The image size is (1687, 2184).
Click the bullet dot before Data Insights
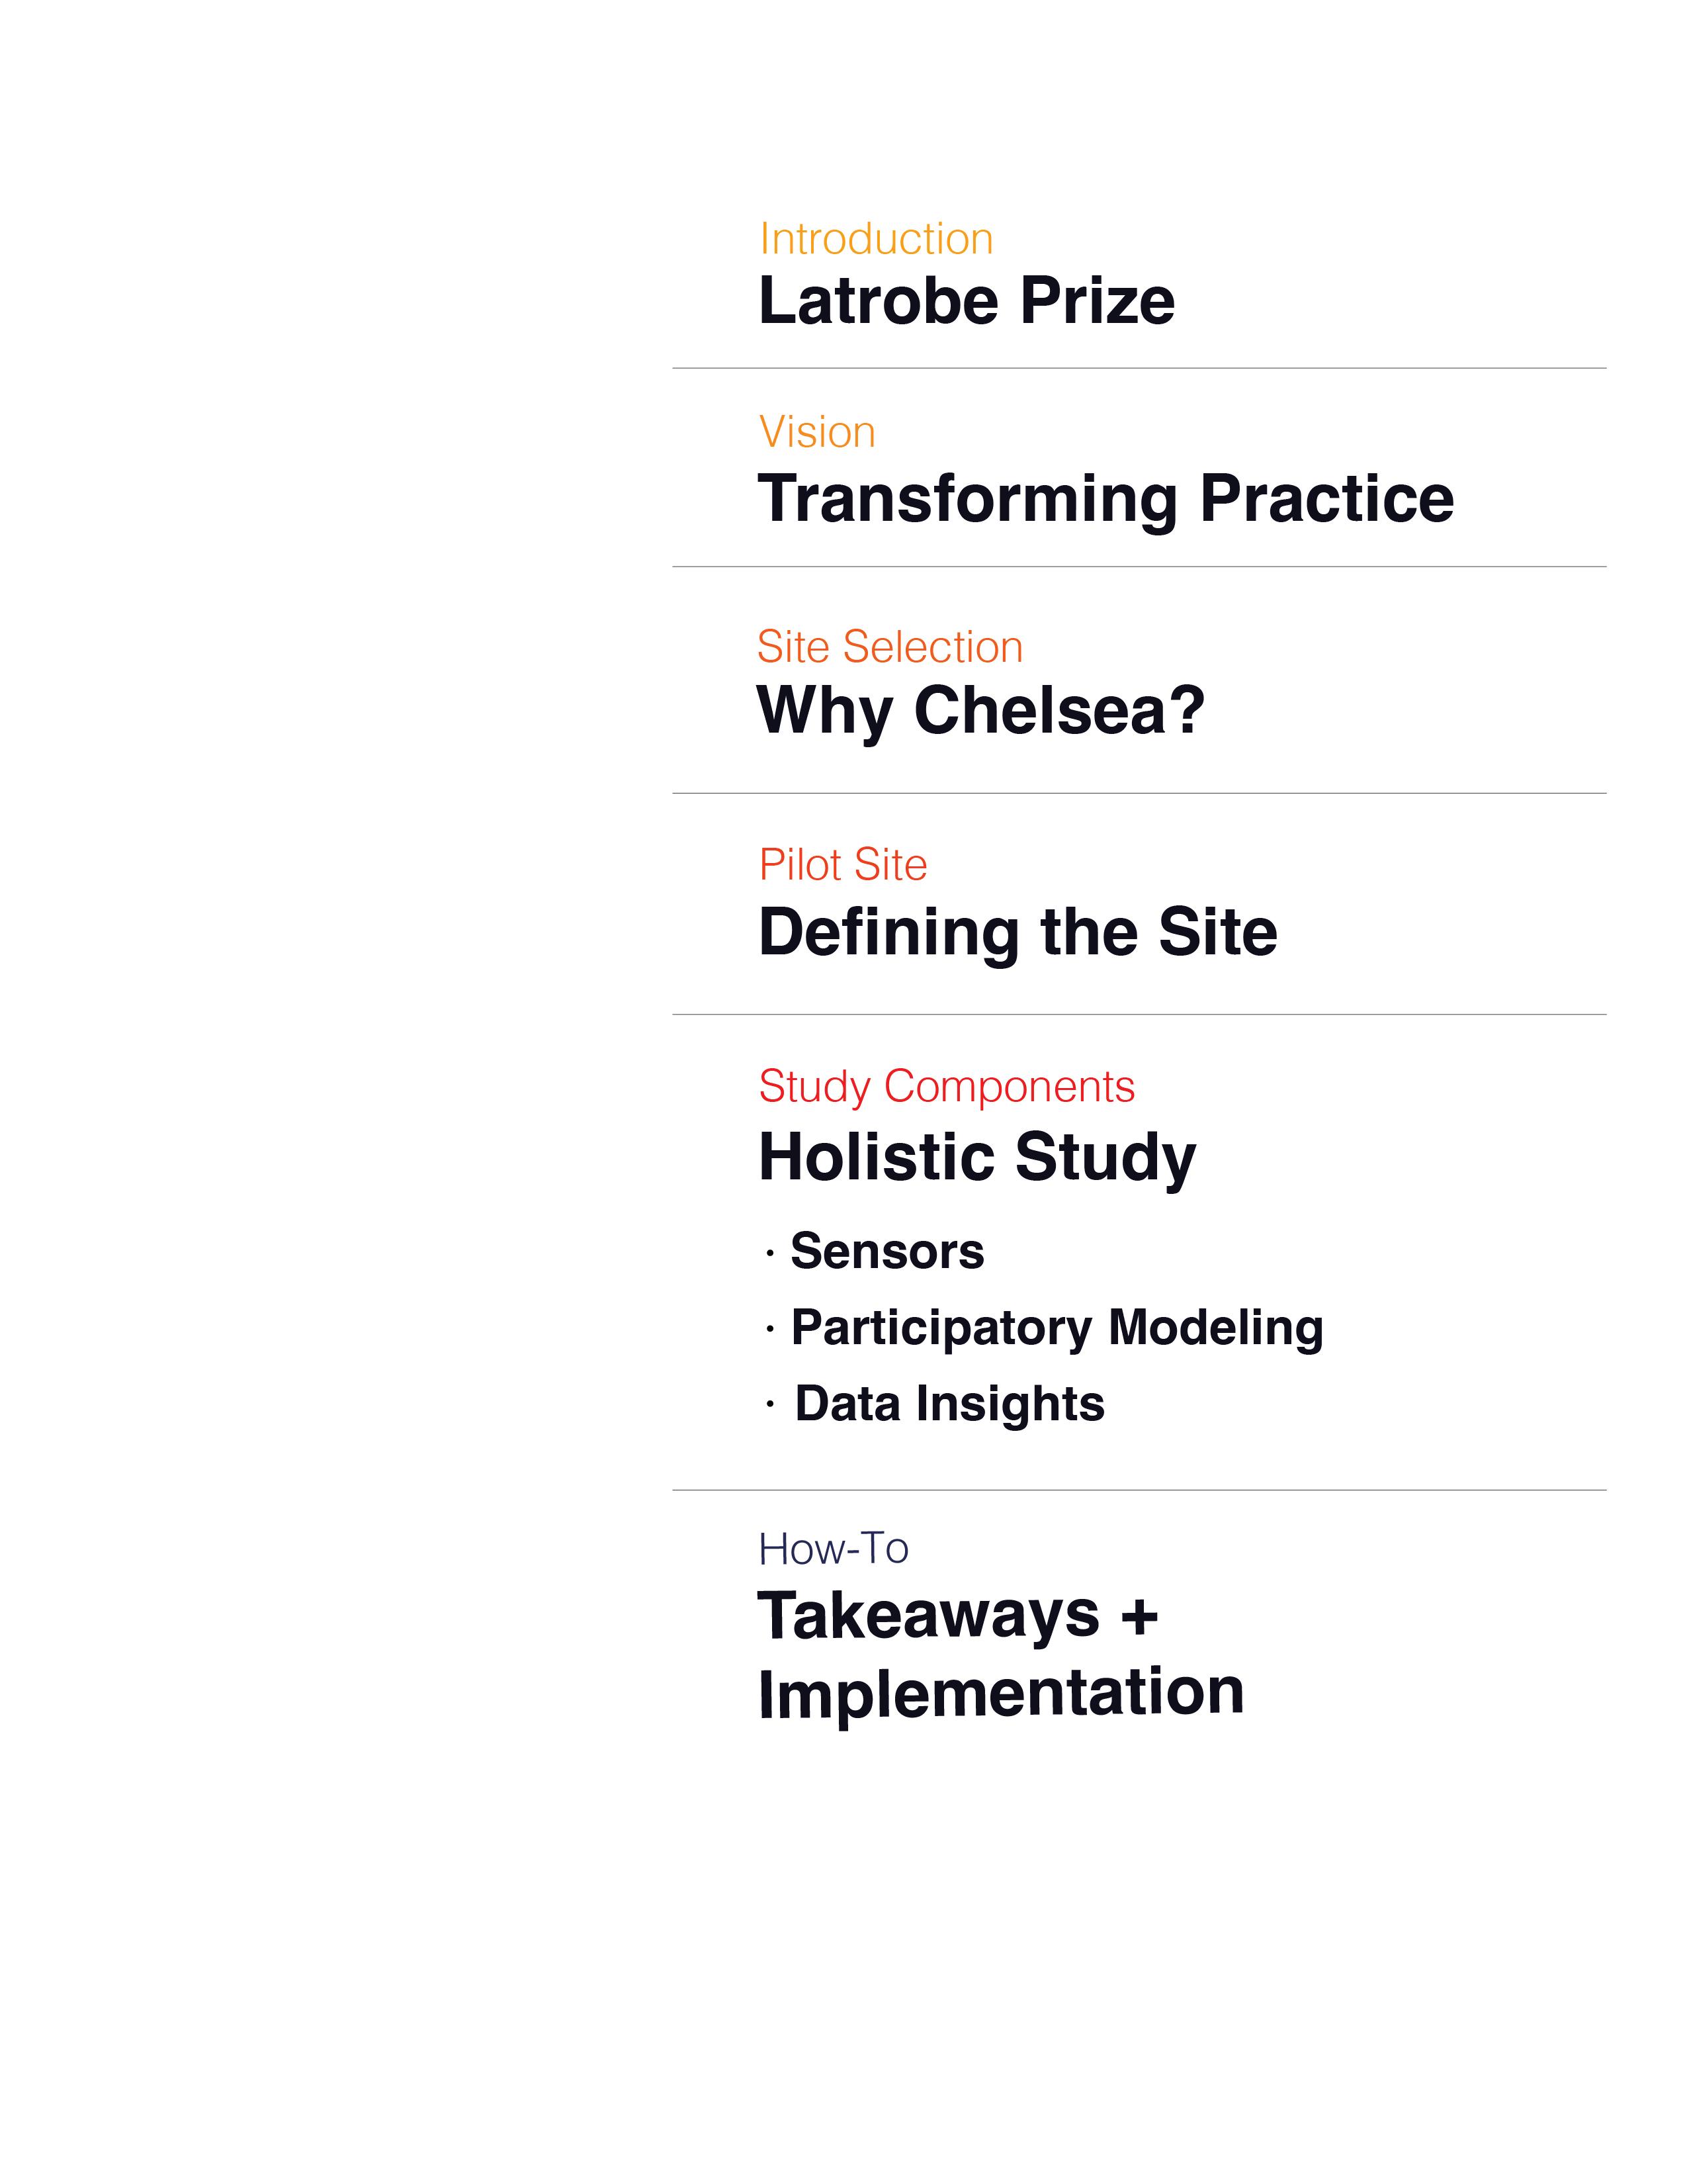769,1406
